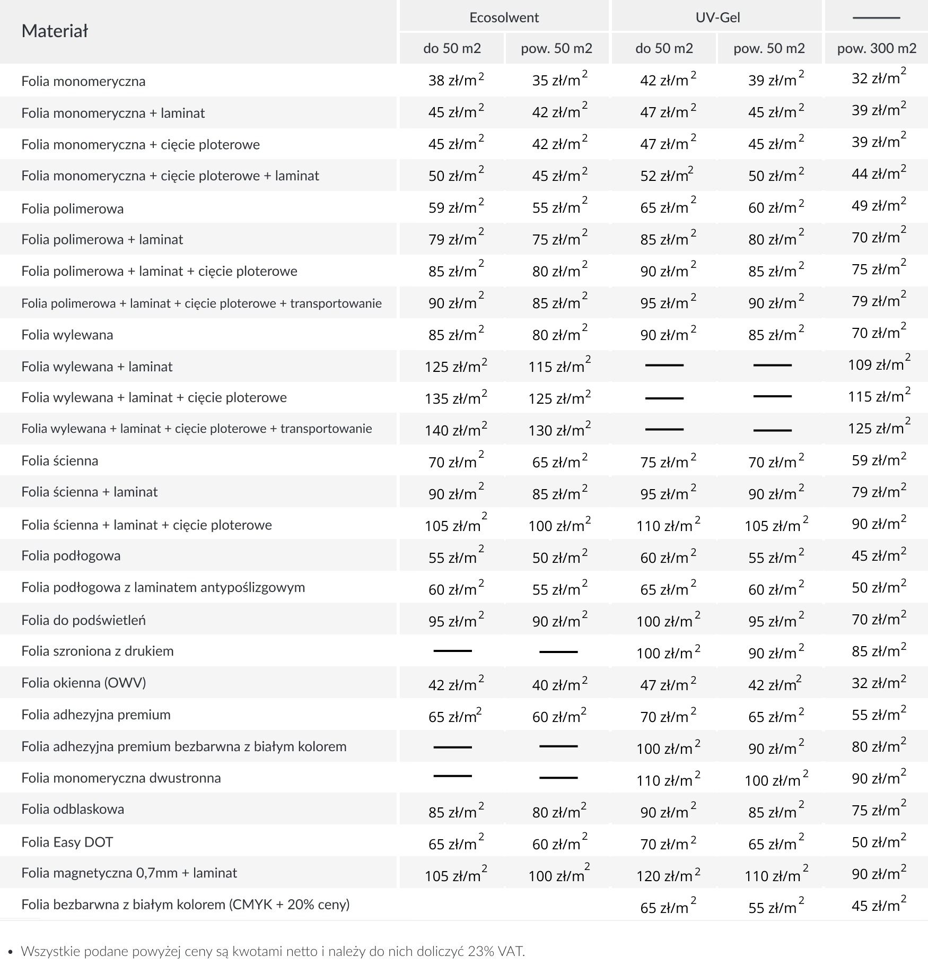The image size is (928, 974).
Task: Select the Folia Easy DOT row label
Action: coord(67,842)
